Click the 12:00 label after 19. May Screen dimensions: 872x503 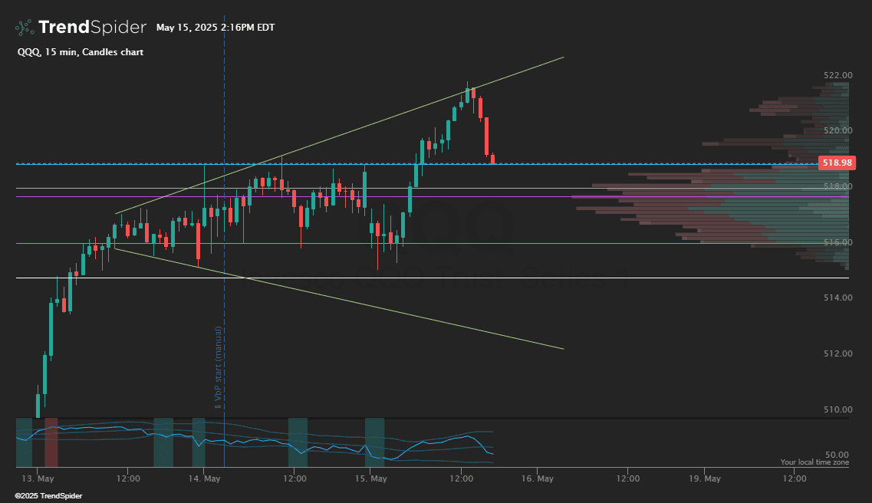point(794,478)
